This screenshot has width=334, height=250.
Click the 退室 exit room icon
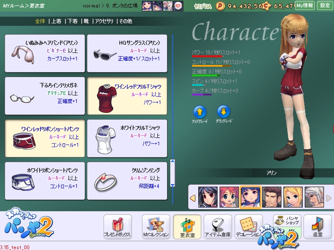click(318, 227)
